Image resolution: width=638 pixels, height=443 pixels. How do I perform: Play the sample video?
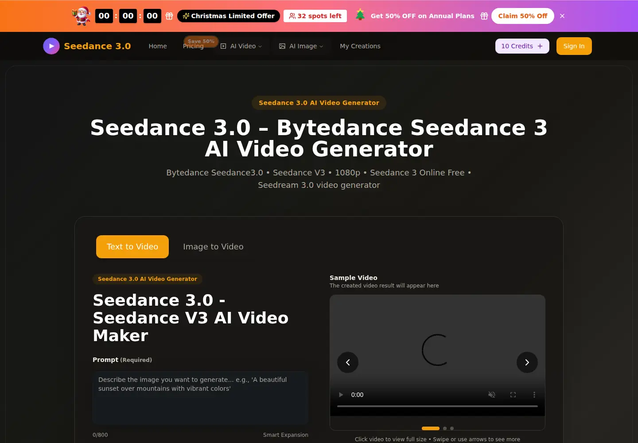point(341,395)
